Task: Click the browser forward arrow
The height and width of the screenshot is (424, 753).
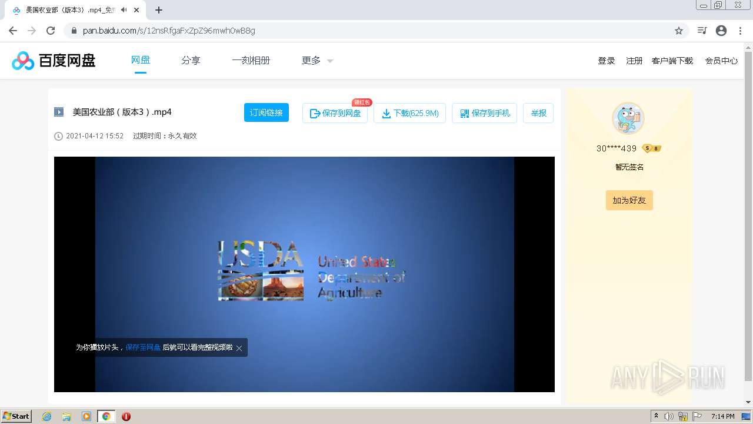Action: pos(32,31)
